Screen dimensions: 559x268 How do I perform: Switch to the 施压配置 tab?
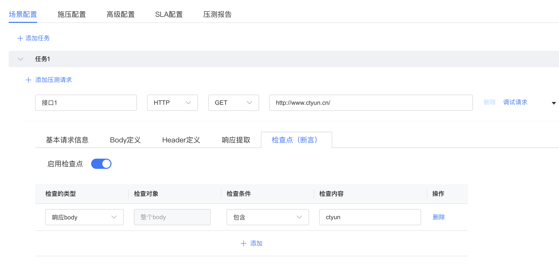coord(72,14)
